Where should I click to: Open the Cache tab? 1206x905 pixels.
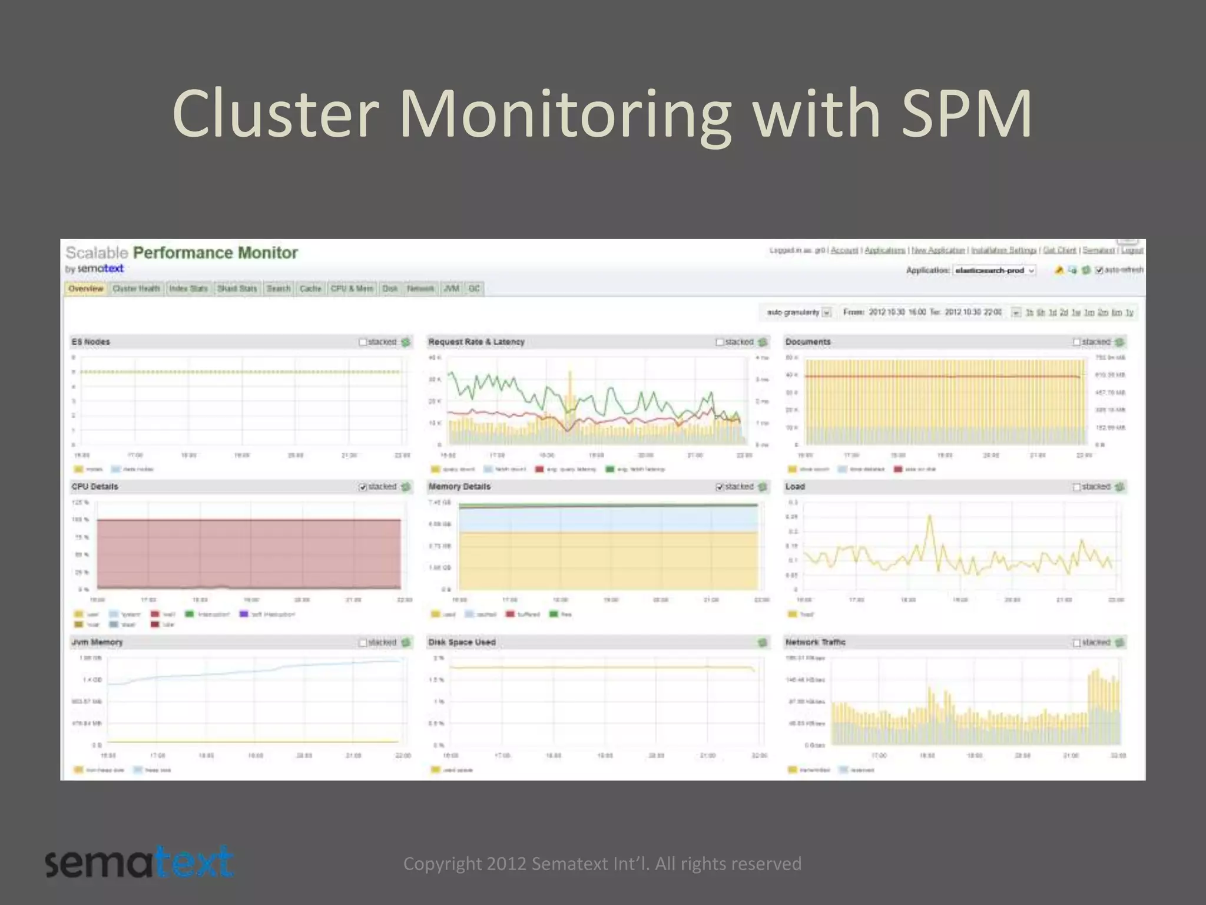pos(310,289)
